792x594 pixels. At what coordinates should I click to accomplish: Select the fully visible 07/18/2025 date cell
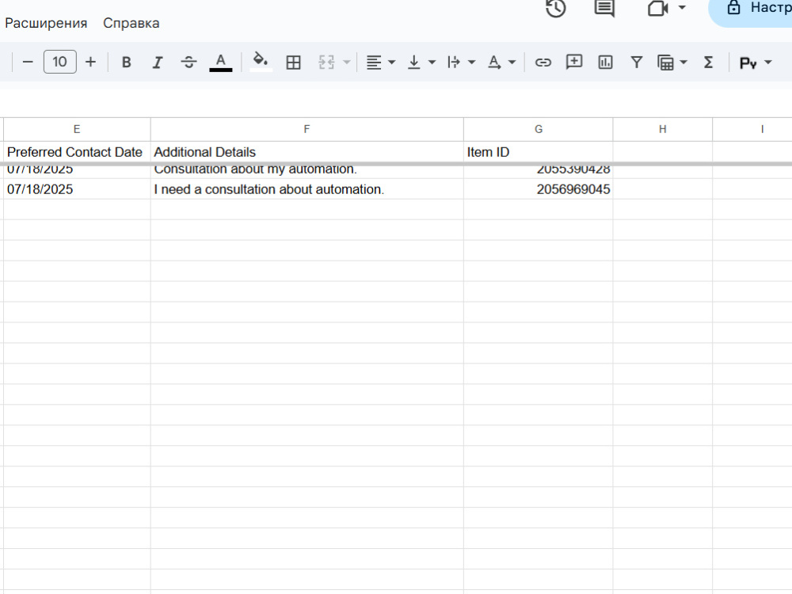coord(77,189)
